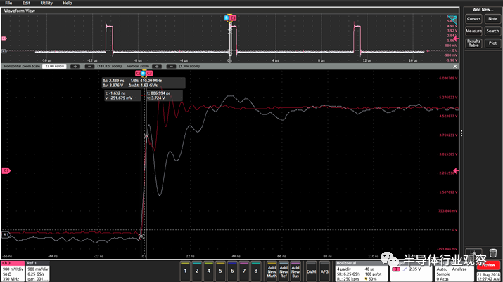Turn on channel 8

pos(255,271)
